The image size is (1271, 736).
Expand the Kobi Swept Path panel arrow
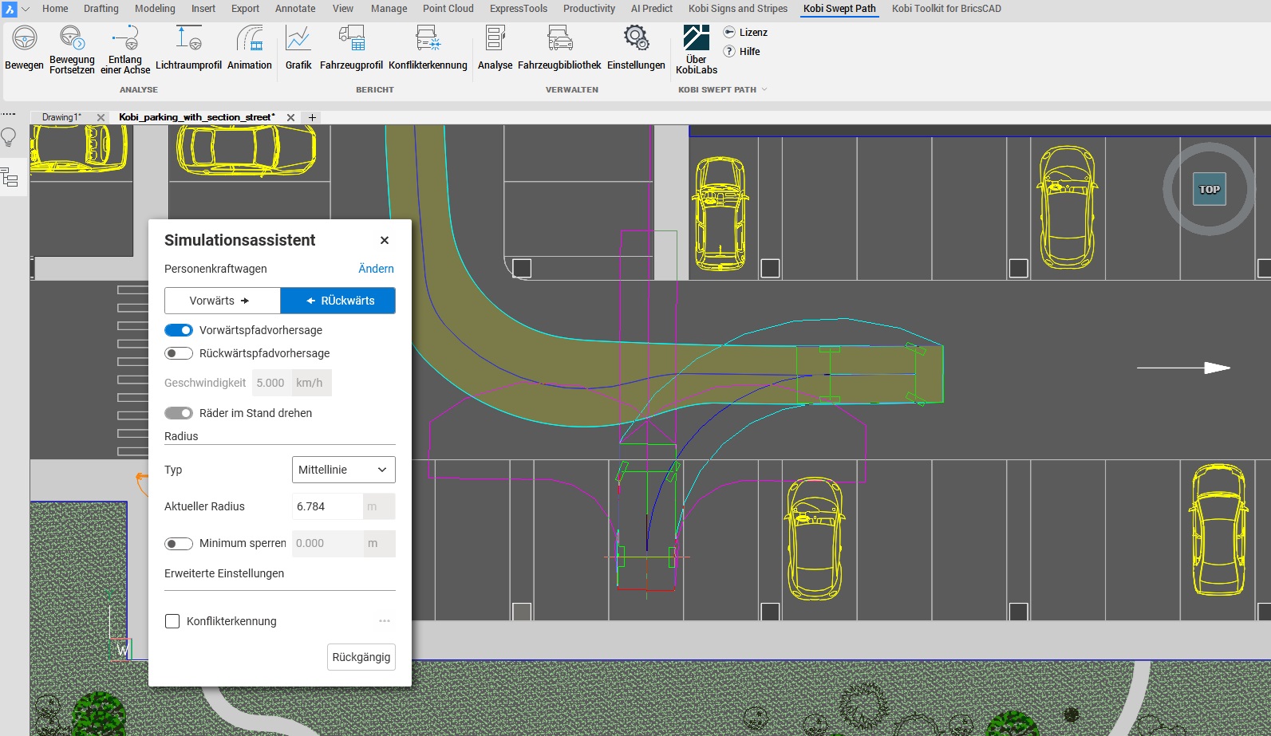[x=764, y=89]
